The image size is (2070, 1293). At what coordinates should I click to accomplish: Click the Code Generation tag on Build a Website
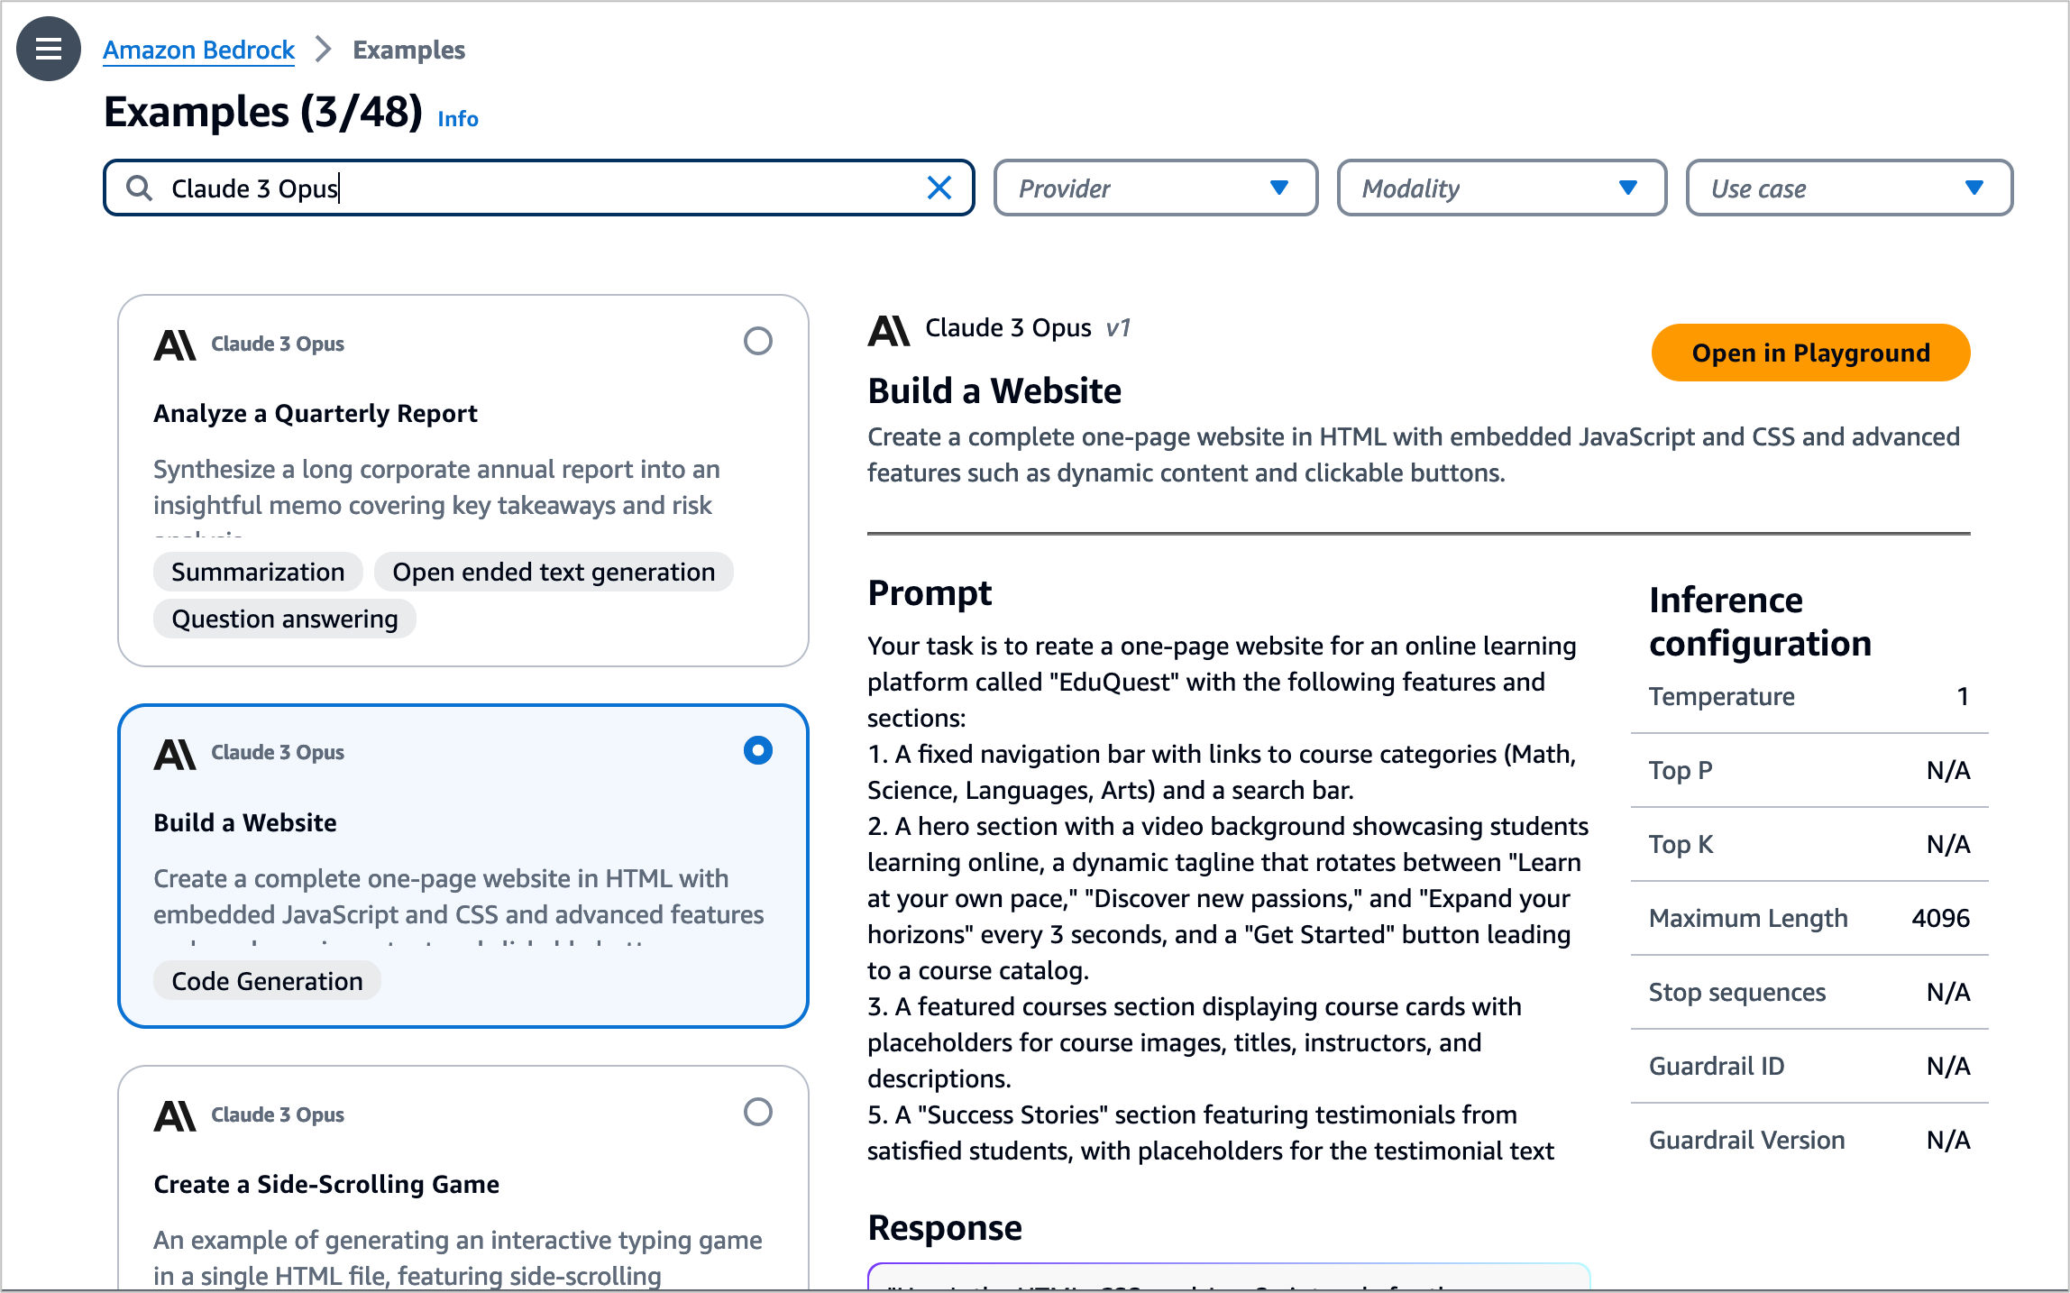268,980
